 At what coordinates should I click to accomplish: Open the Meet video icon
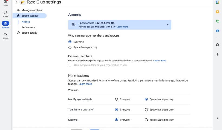[5, 36]
